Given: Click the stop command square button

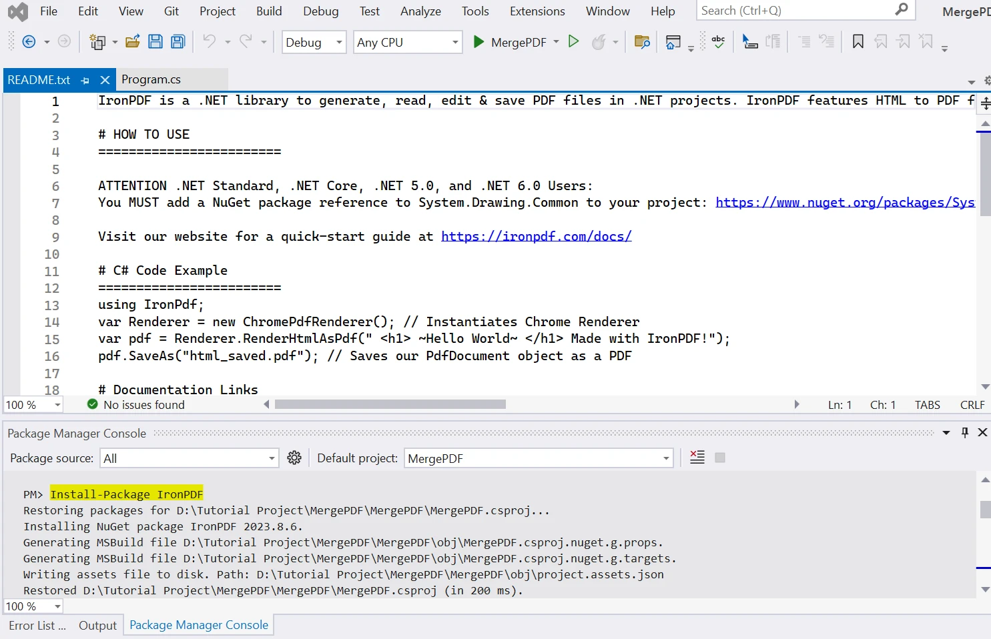Looking at the screenshot, I should (720, 458).
